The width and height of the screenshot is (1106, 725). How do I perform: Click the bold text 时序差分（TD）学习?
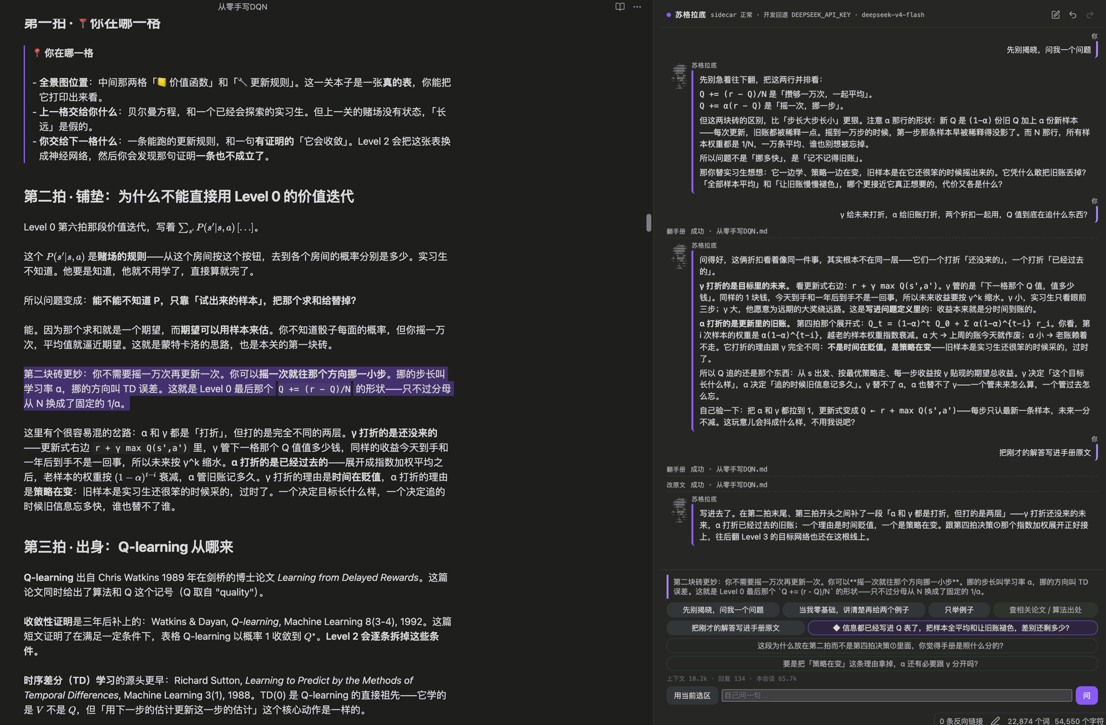pyautogui.click(x=70, y=680)
